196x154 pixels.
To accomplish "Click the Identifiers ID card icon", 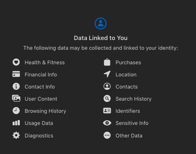I will coord(107,111).
